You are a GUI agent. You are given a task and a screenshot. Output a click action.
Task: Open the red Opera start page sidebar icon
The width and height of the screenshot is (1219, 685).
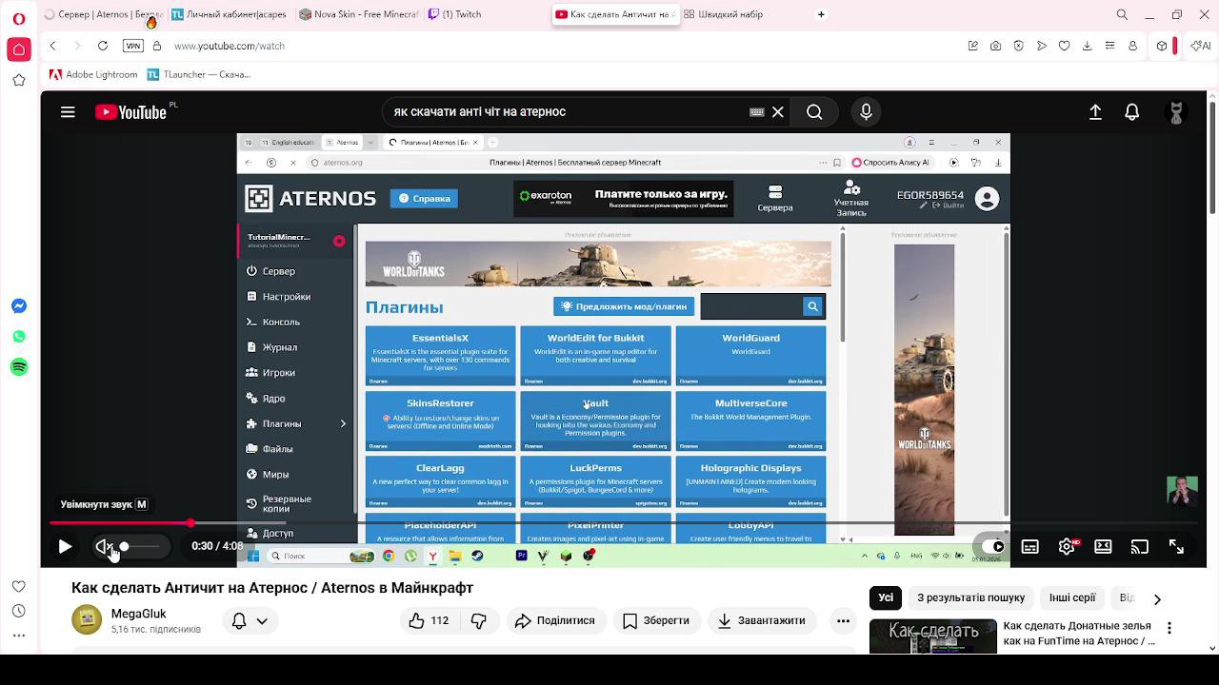coord(18,49)
